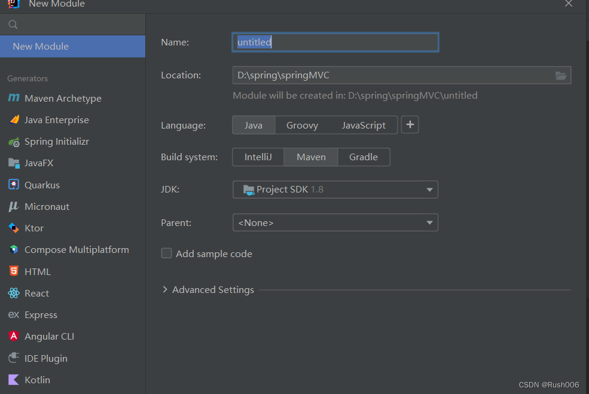Select Java as the language
Image resolution: width=589 pixels, height=394 pixels.
pos(254,125)
